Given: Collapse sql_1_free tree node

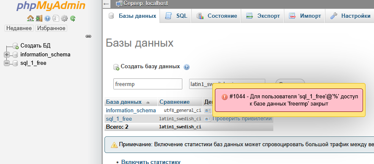Looking at the screenshot, I should tap(7, 63).
